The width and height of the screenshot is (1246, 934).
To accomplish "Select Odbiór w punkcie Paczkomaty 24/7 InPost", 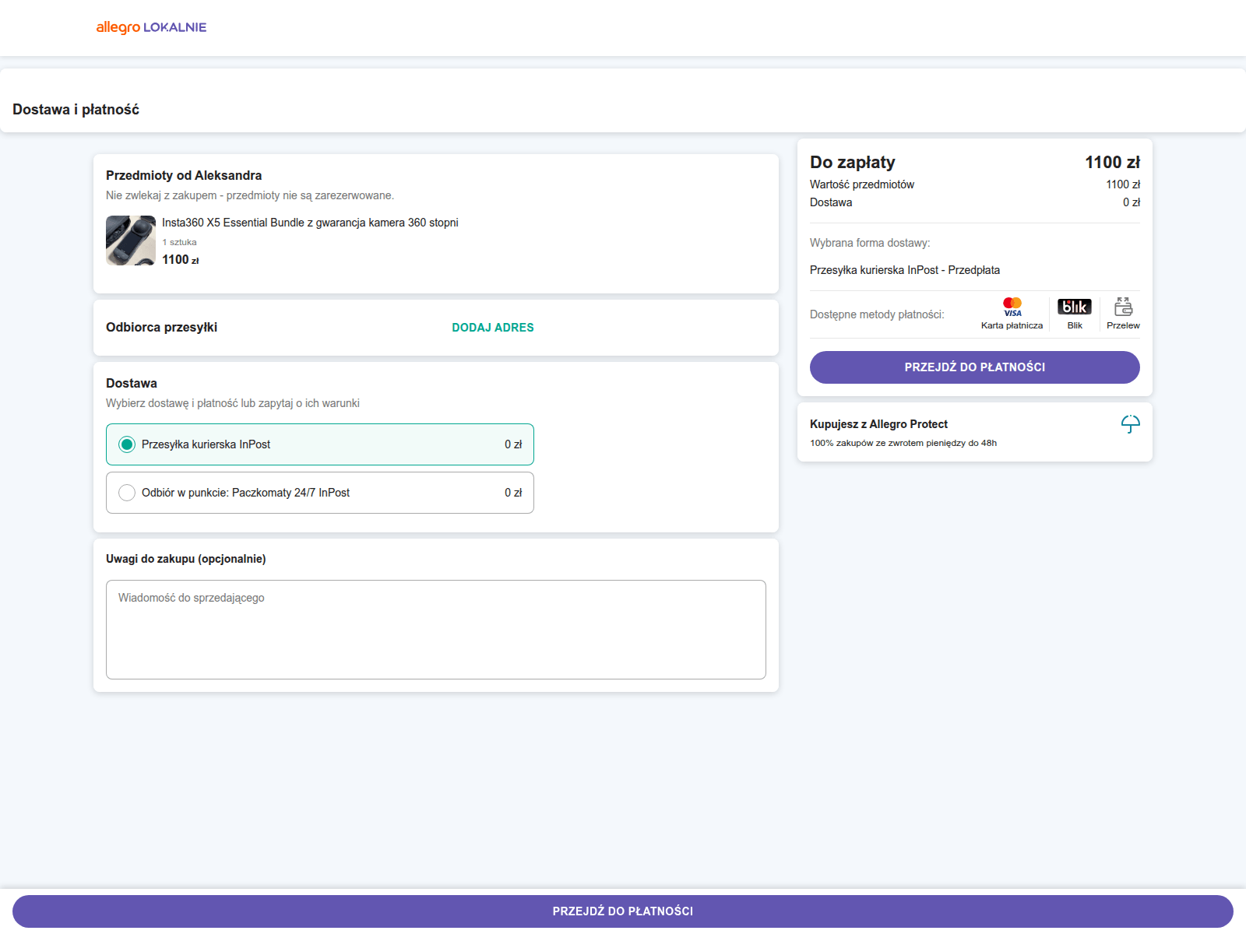I will coord(320,493).
